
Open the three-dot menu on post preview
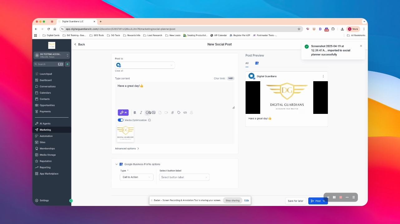pos(323,76)
